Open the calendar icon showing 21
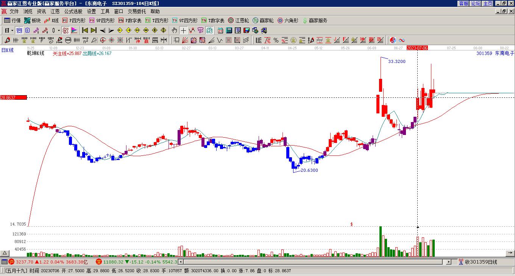 point(220,30)
